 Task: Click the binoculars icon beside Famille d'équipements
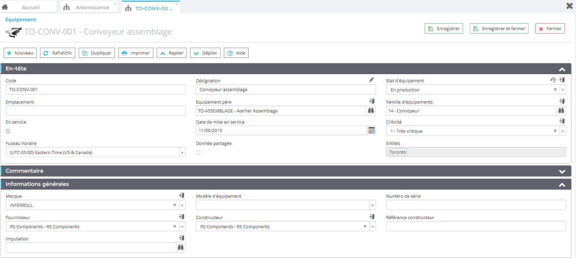[561, 111]
